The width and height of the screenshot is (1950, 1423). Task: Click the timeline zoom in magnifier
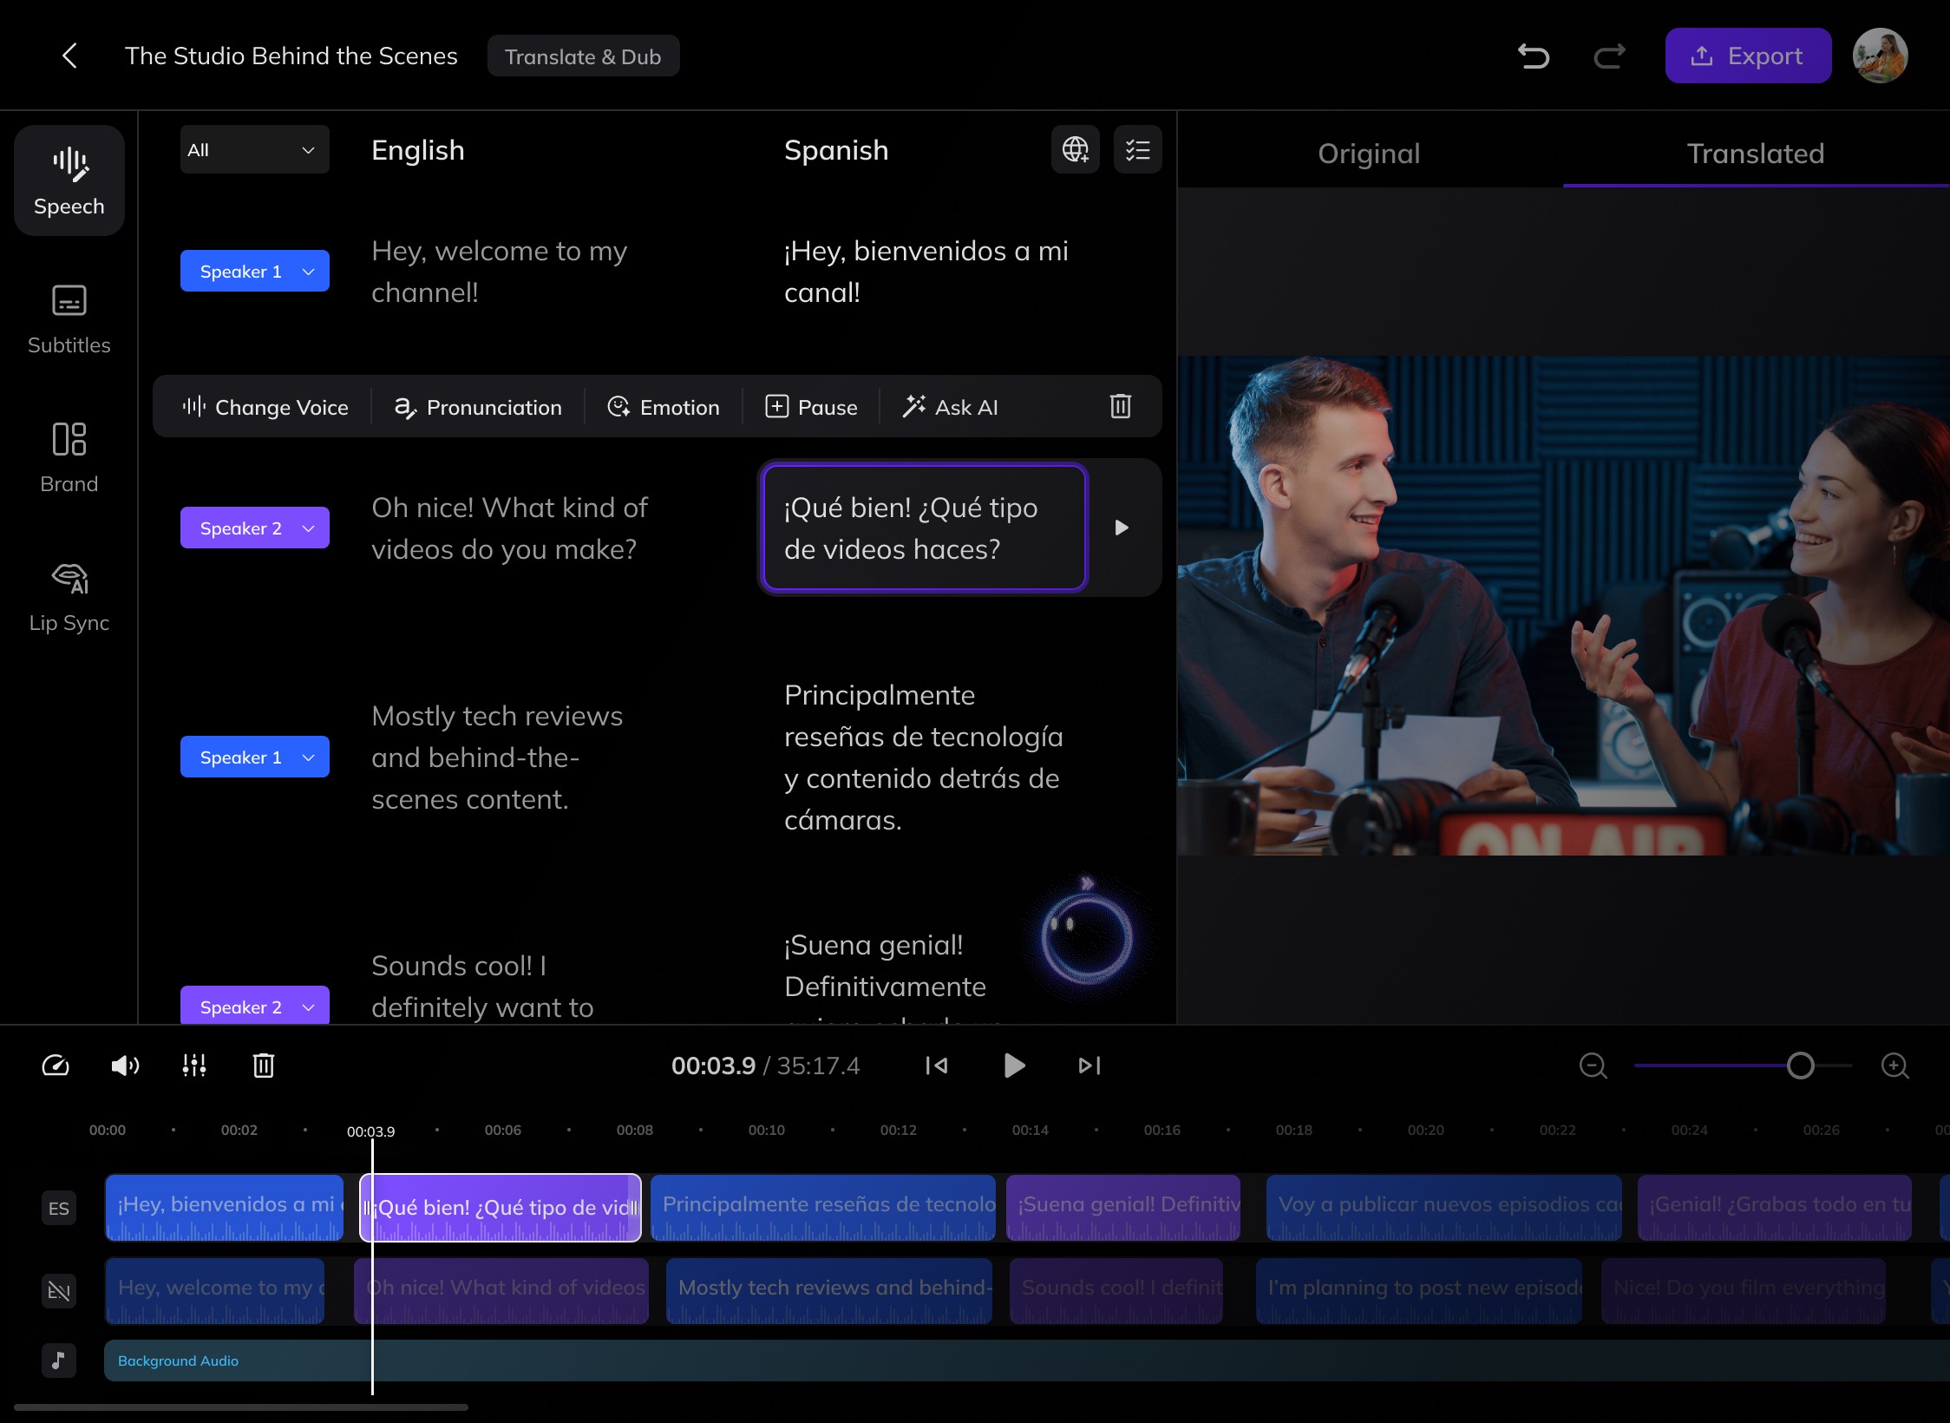pyautogui.click(x=1894, y=1066)
